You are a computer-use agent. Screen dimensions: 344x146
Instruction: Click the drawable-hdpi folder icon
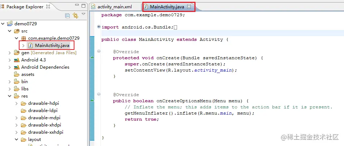pos(24,103)
